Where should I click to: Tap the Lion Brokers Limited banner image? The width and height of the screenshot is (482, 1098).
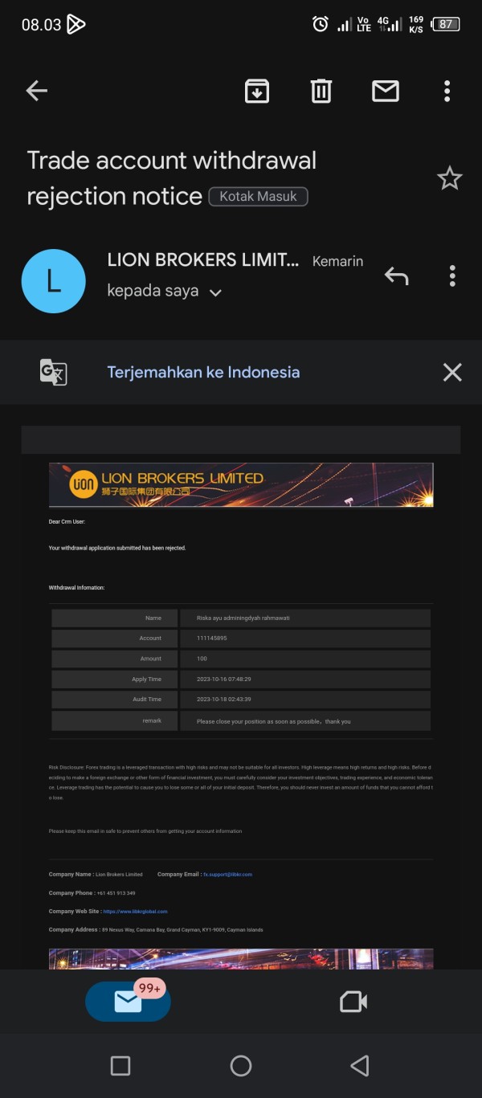pos(241,484)
